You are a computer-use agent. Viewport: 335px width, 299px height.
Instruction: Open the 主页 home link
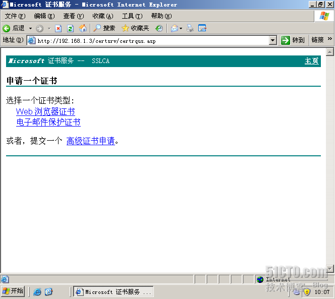click(x=311, y=61)
